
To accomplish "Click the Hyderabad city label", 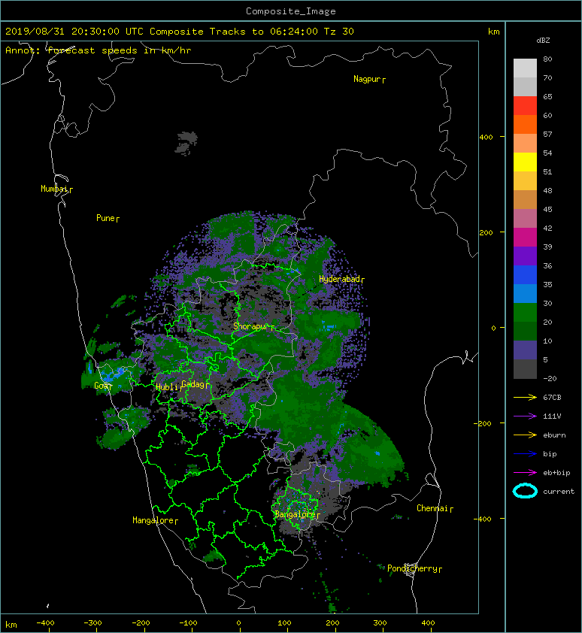I will click(341, 279).
